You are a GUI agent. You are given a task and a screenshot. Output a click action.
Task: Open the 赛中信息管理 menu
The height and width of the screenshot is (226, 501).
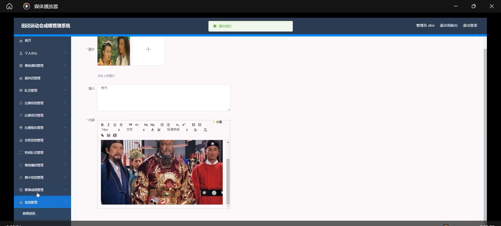pyautogui.click(x=43, y=177)
